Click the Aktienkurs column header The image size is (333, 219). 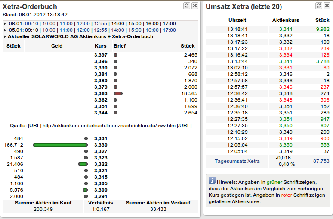pos(286,20)
